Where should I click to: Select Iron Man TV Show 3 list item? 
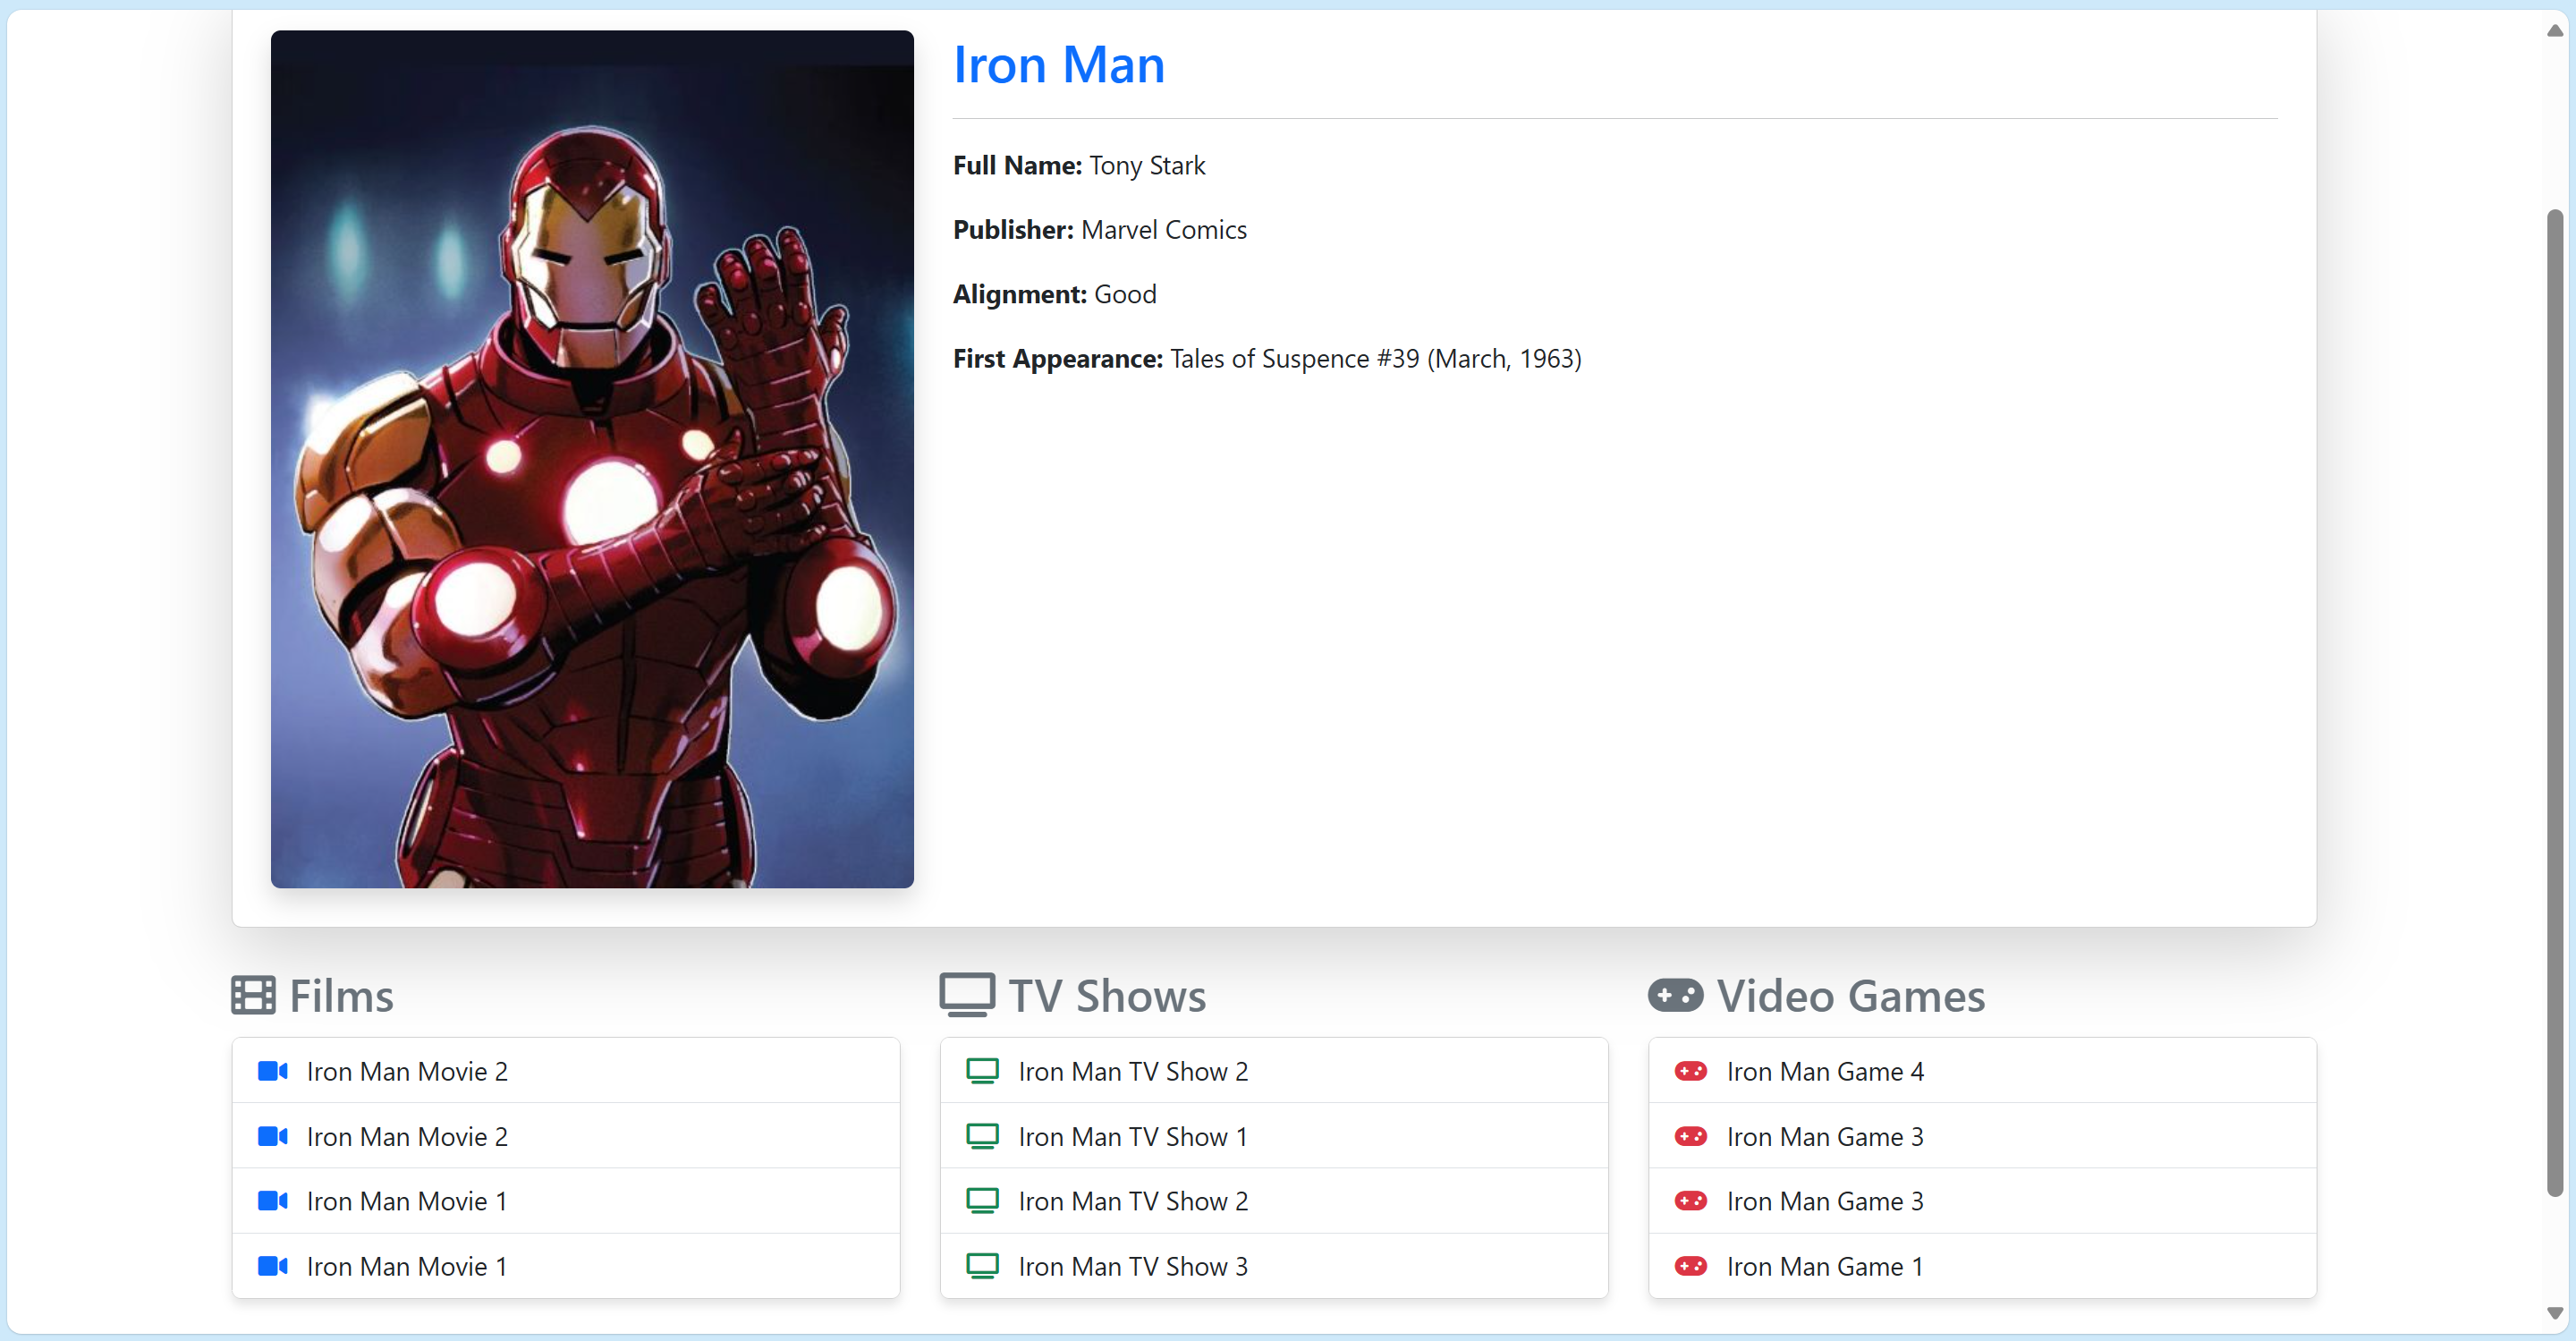tap(1132, 1266)
